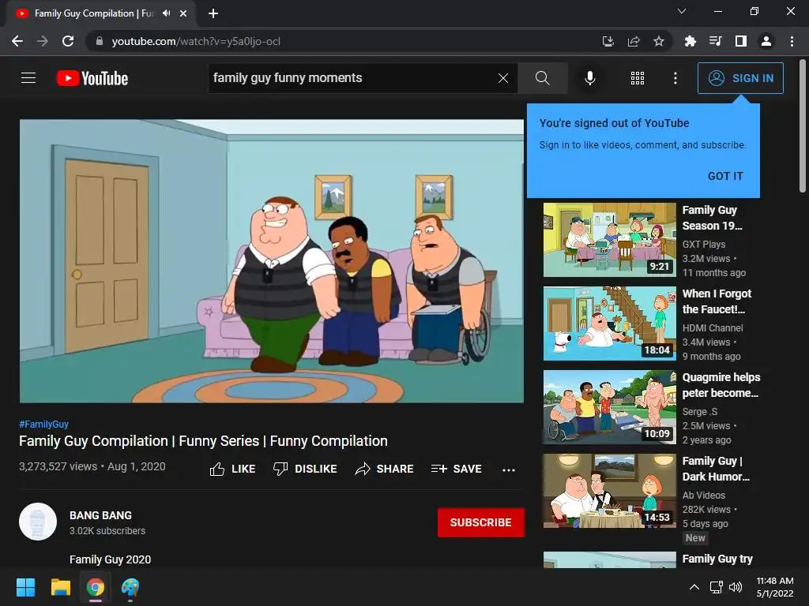
Task: Toggle the Chrome side panel icon
Action: click(740, 41)
